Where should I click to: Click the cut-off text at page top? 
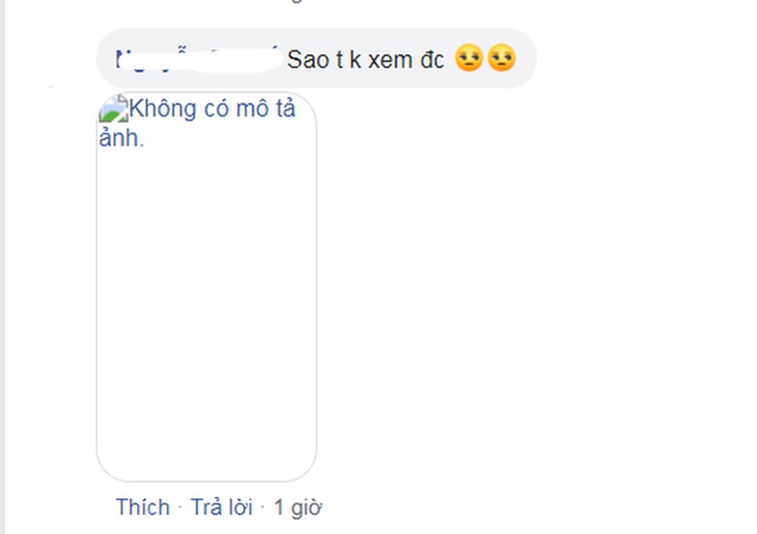click(x=297, y=2)
